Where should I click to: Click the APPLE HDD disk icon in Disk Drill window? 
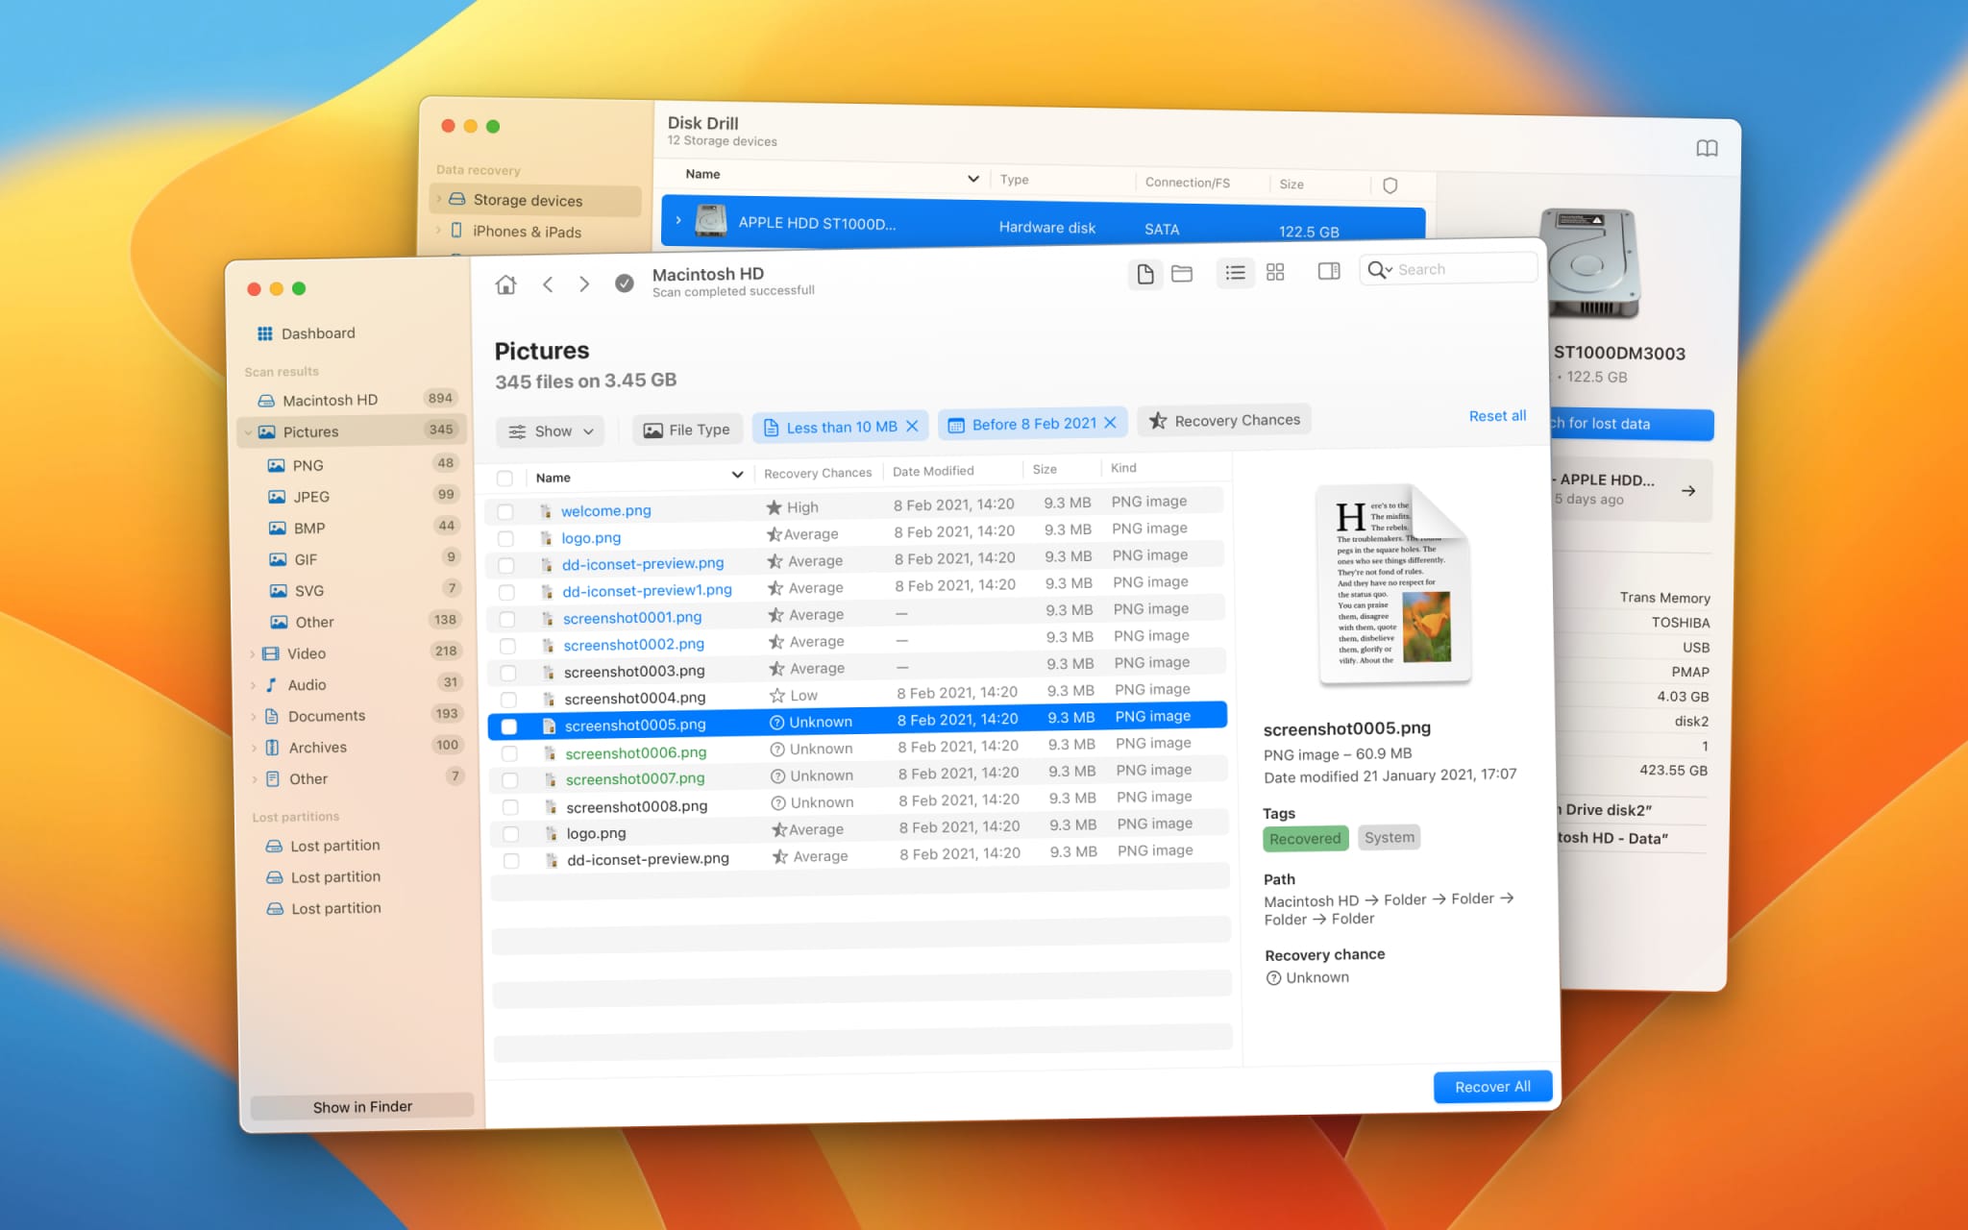pos(711,221)
